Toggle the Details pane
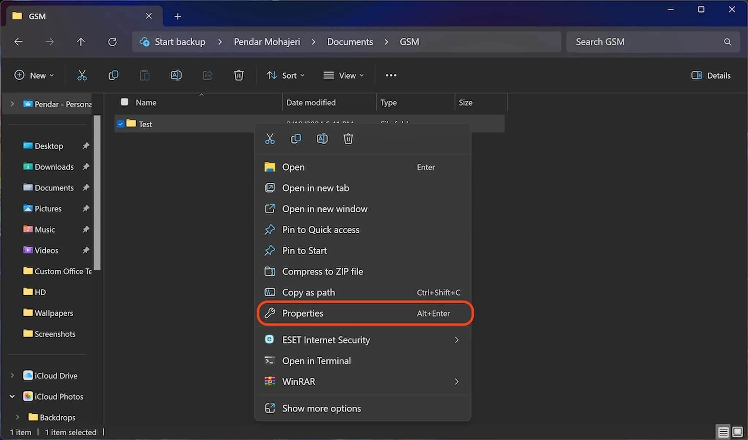This screenshot has height=440, width=748. [x=711, y=76]
